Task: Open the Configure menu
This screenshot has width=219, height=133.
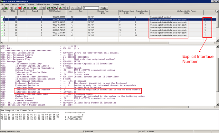Action: tap(55, 4)
